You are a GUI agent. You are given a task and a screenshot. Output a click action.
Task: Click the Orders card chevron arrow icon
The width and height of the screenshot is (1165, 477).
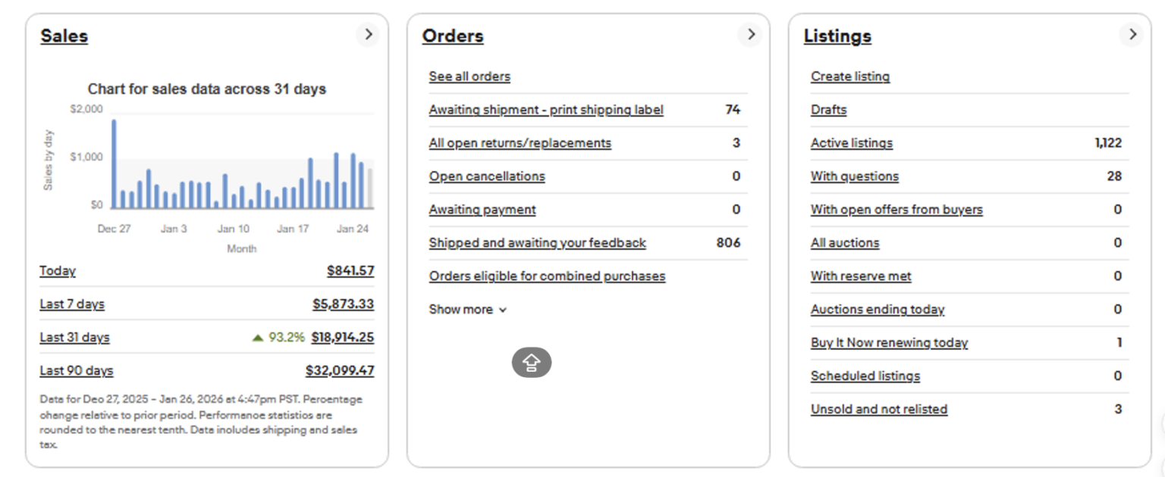coord(750,34)
